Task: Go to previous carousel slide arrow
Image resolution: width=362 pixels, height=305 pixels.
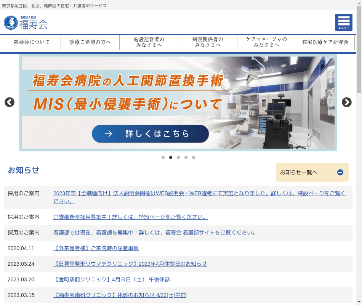Action: coord(10,102)
